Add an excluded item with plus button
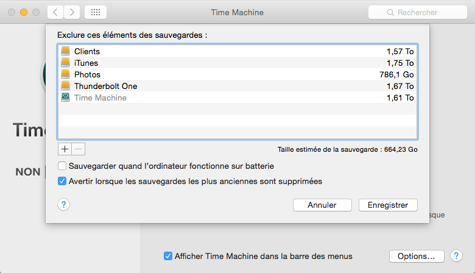Image resolution: width=475 pixels, height=273 pixels. click(65, 149)
